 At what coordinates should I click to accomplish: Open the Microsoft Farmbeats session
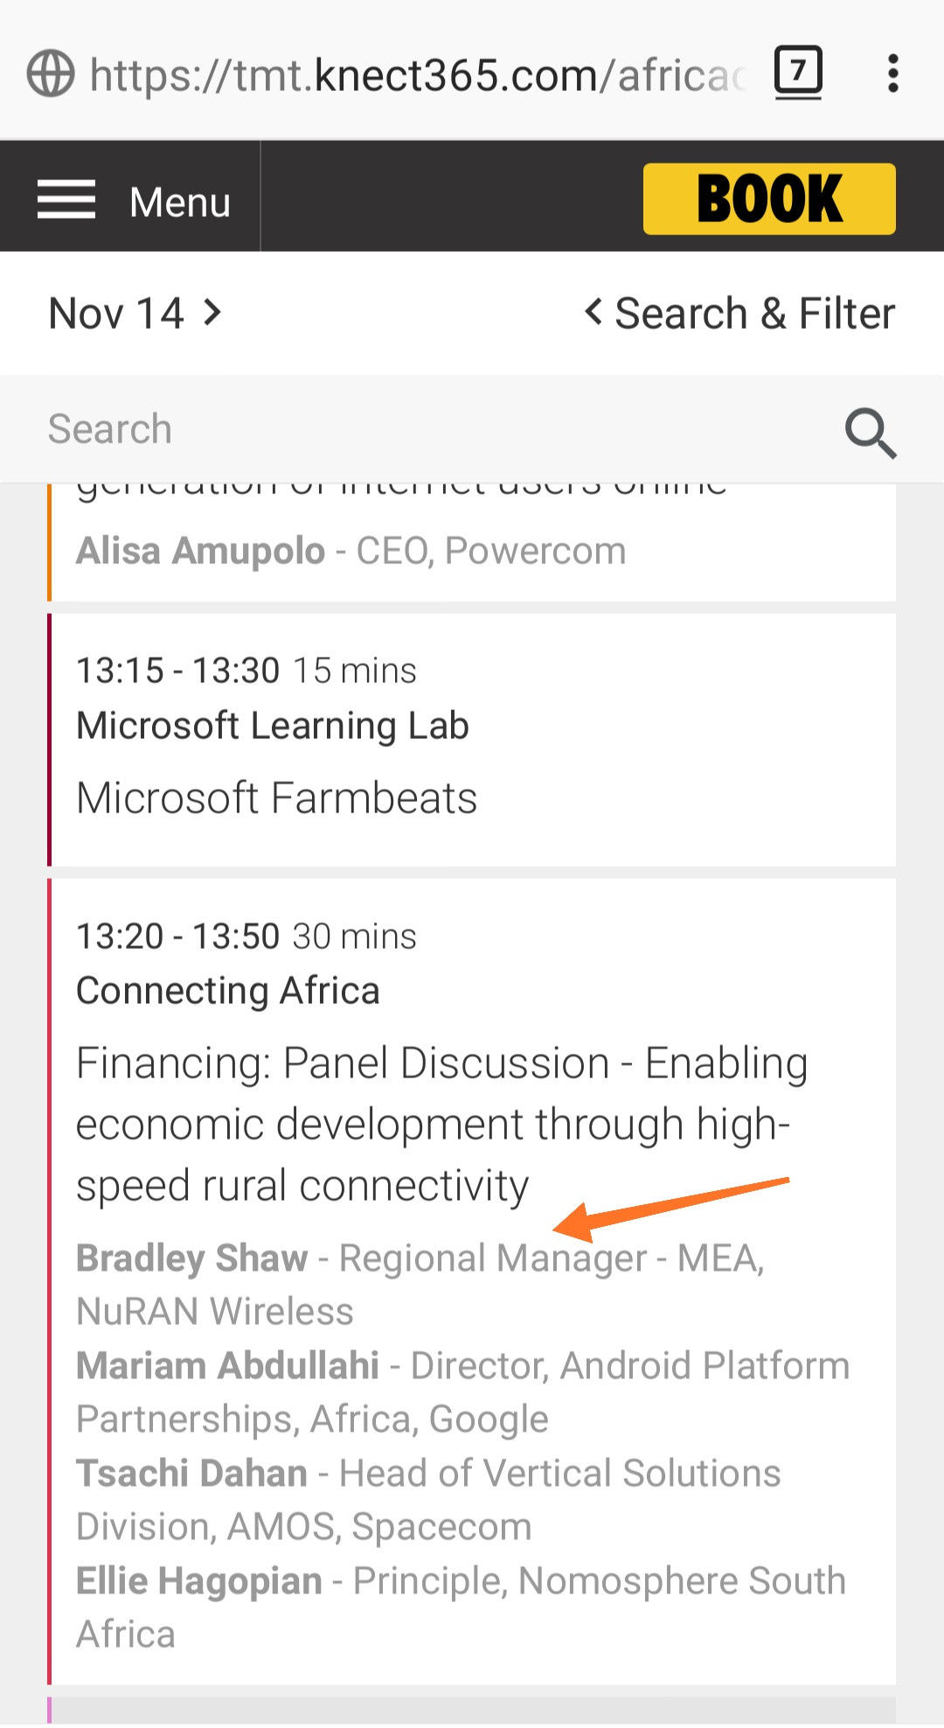point(276,798)
